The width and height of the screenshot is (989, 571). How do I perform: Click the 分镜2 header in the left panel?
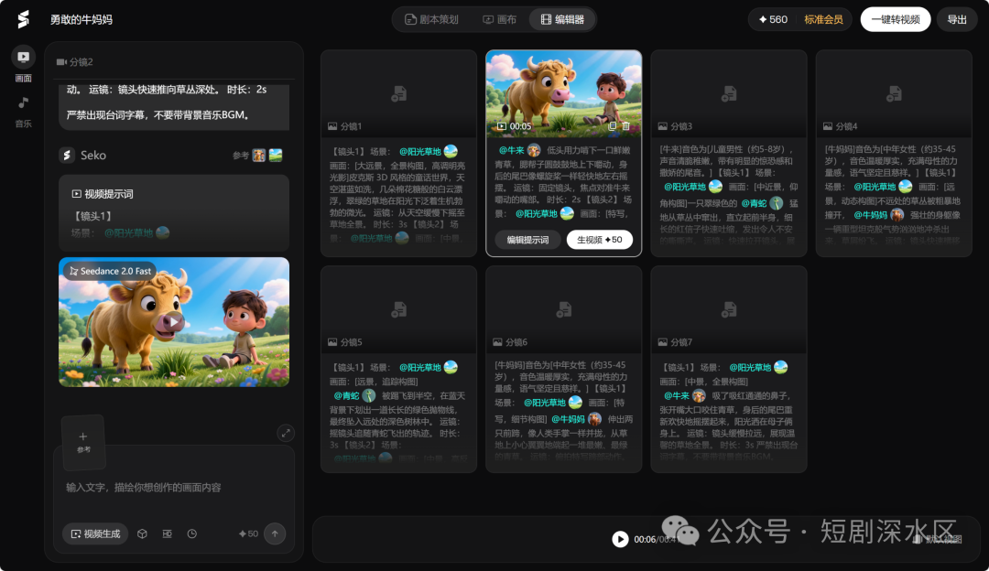click(x=74, y=61)
